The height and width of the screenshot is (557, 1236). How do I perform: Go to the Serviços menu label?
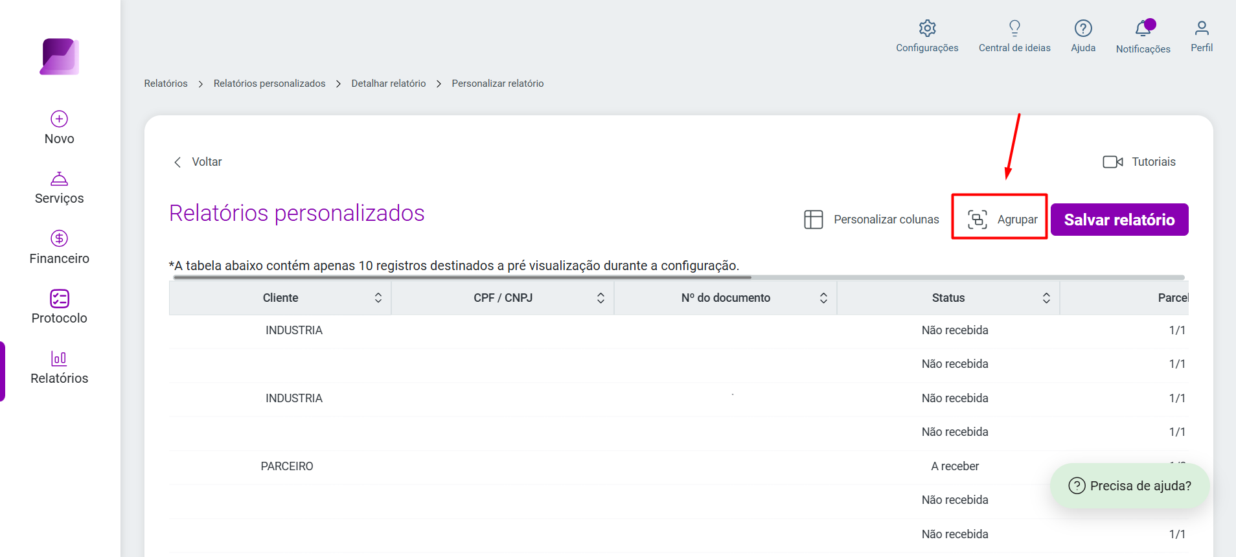click(60, 198)
